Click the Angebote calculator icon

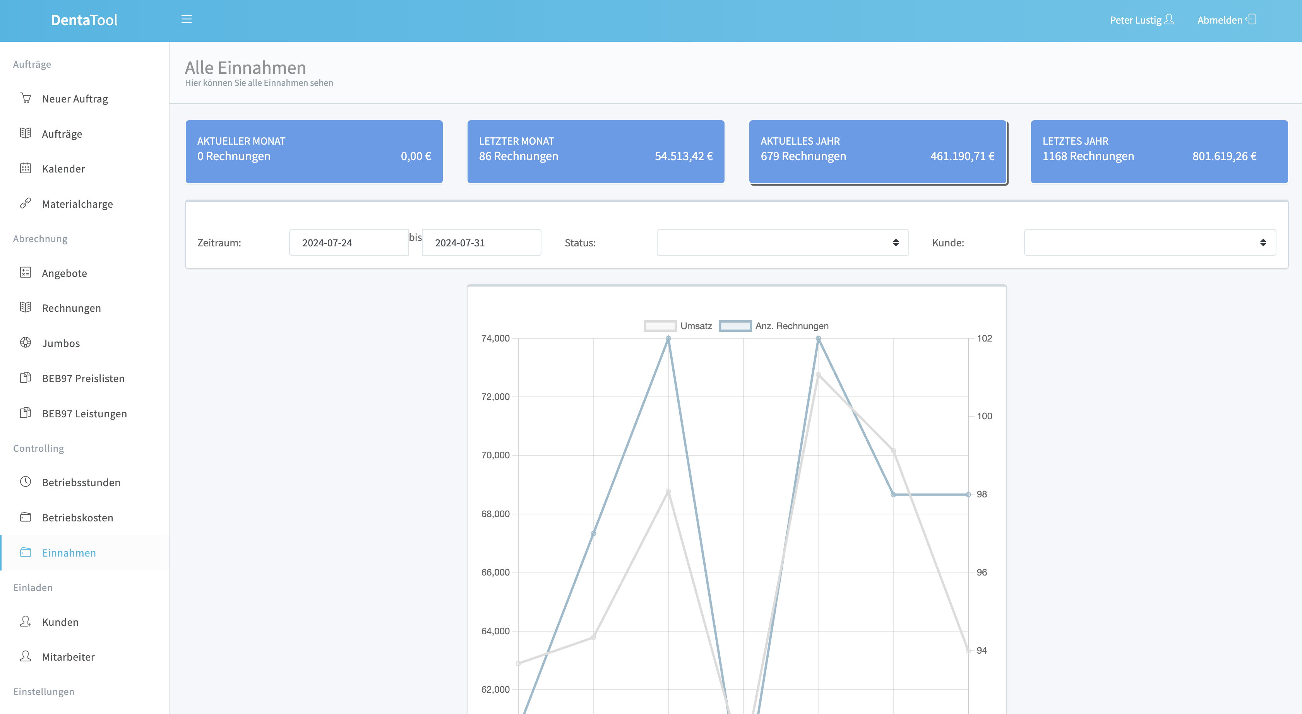(x=26, y=273)
